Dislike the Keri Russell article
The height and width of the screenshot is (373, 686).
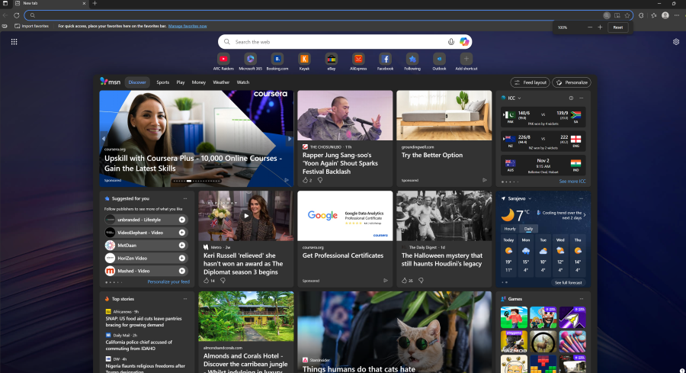223,281
